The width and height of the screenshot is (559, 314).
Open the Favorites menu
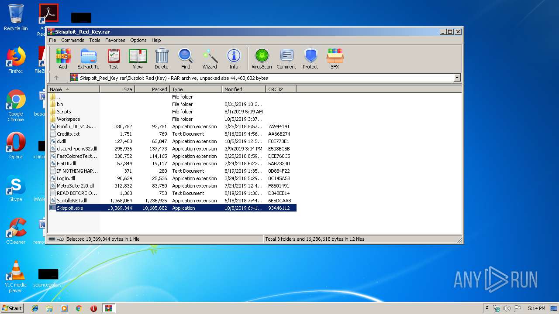click(115, 40)
